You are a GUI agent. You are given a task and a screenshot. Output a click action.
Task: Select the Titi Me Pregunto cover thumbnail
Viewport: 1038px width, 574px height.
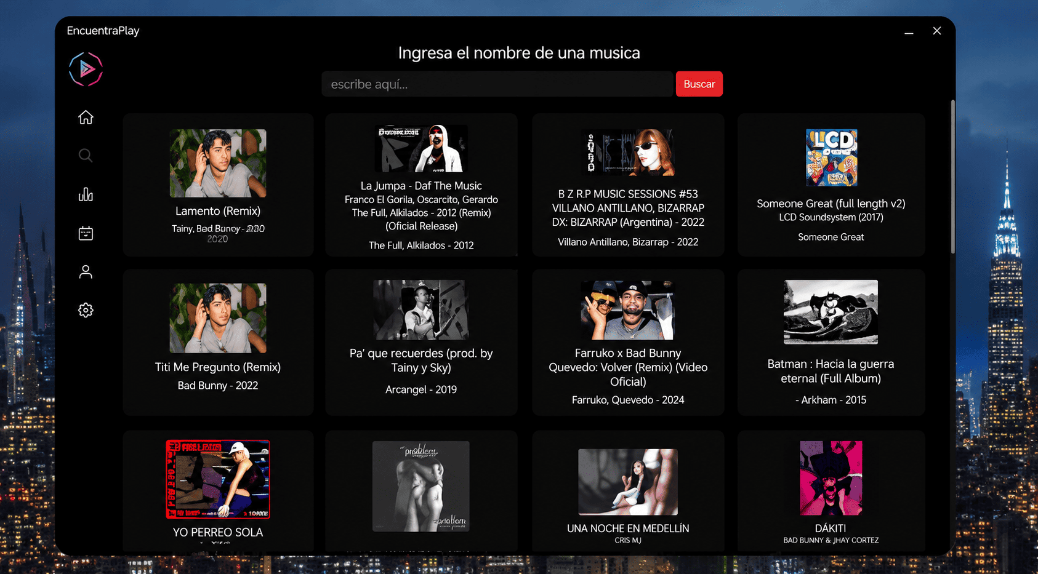(x=218, y=318)
